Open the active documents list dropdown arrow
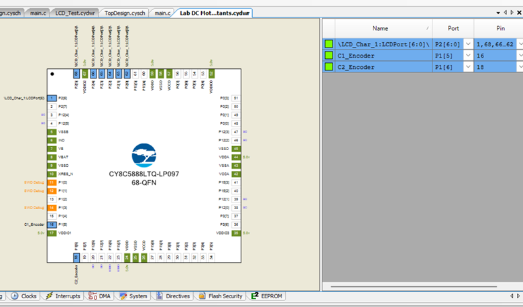523x307 pixels. (x=498, y=13)
